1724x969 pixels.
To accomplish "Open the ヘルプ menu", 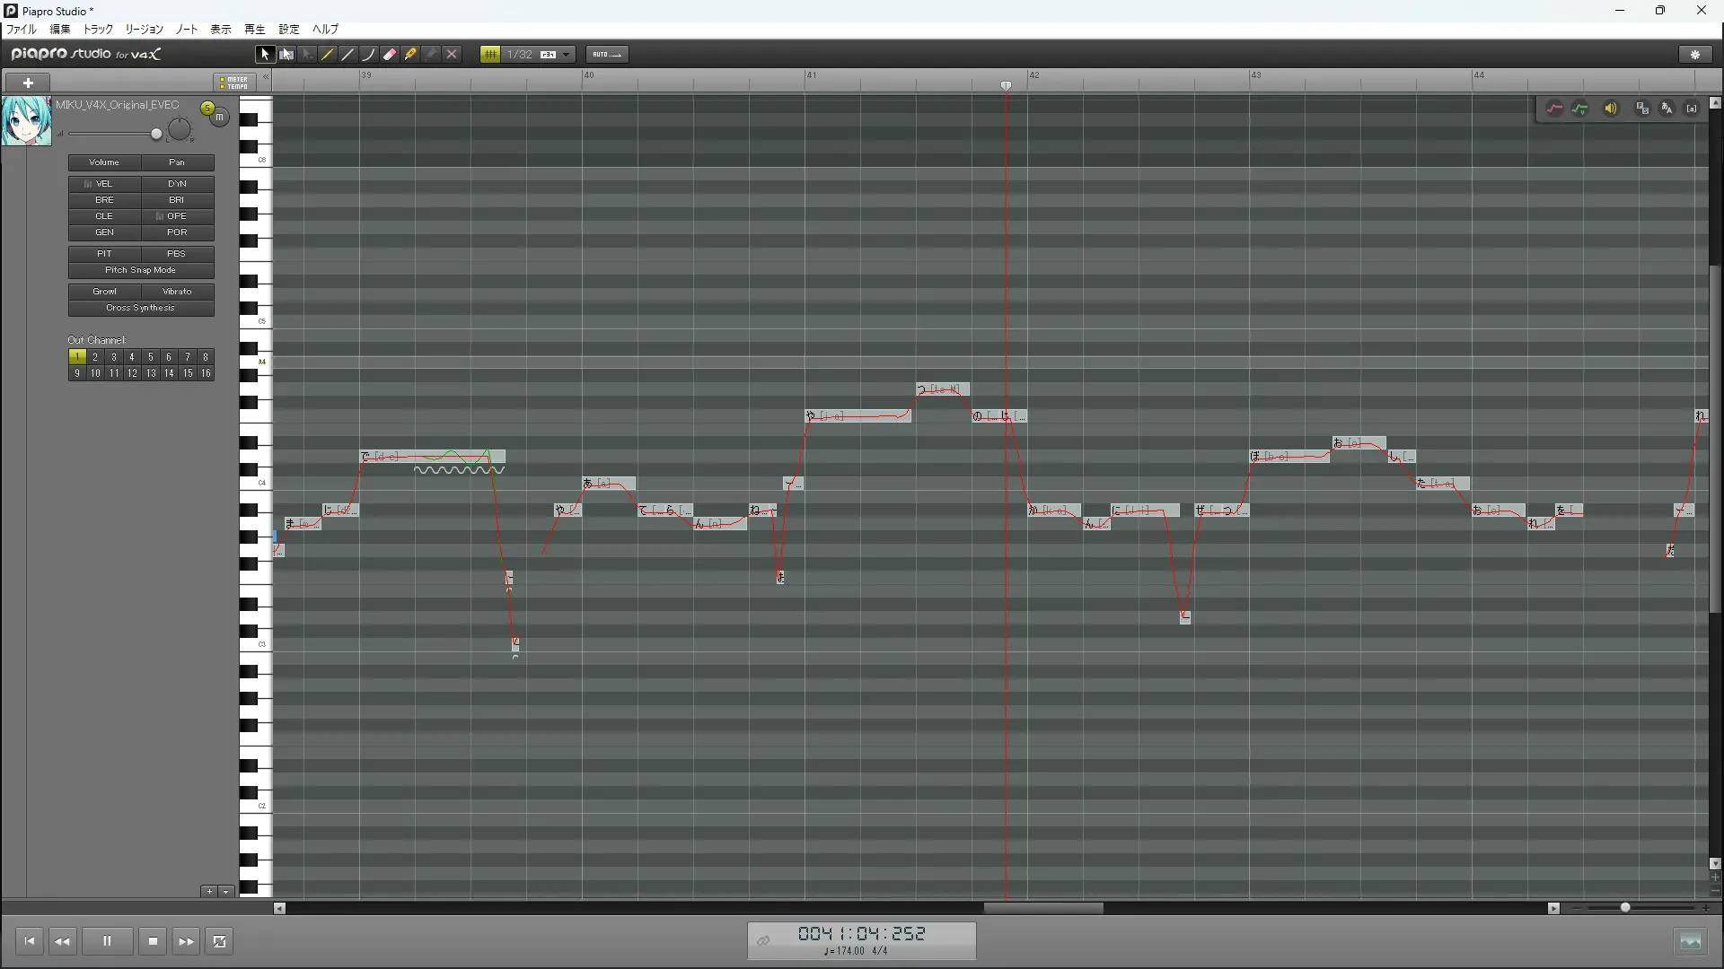I will tap(325, 30).
